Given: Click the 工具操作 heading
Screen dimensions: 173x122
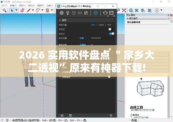Looking at the screenshot, I should point(135,115).
